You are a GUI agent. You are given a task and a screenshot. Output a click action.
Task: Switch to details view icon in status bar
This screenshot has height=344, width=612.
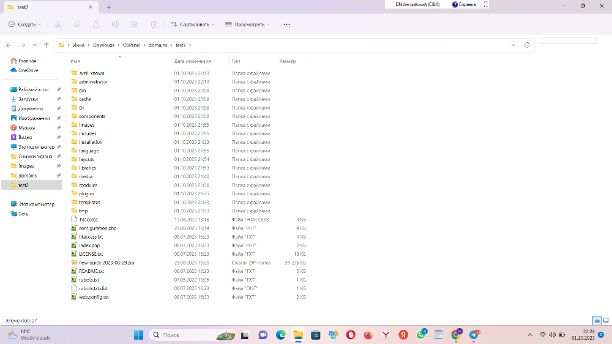(x=597, y=320)
